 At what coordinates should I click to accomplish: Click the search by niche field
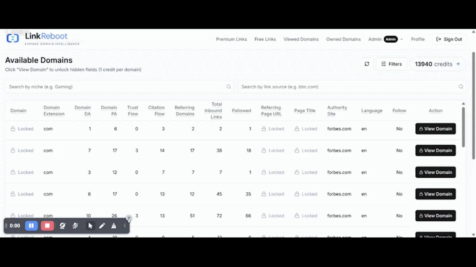tap(119, 87)
